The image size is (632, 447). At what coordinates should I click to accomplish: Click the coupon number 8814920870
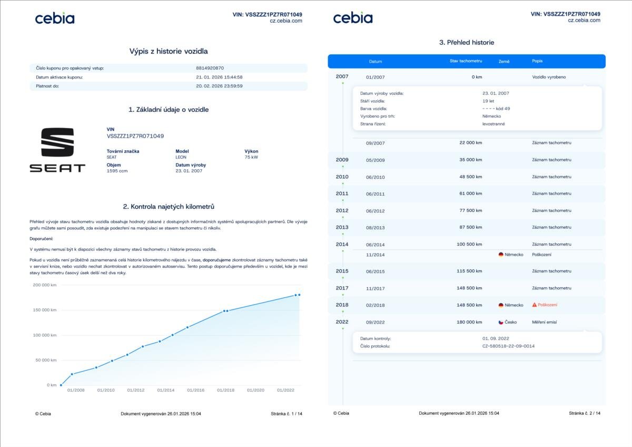(x=210, y=68)
